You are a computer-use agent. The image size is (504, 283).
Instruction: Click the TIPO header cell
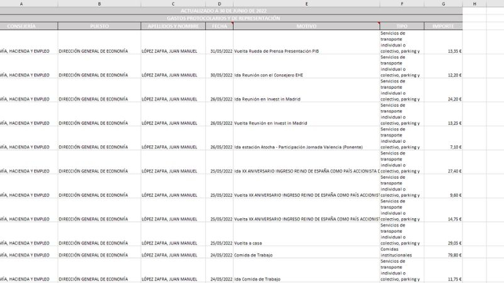point(402,26)
